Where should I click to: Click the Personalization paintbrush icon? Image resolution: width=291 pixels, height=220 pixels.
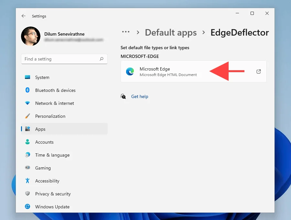point(27,116)
